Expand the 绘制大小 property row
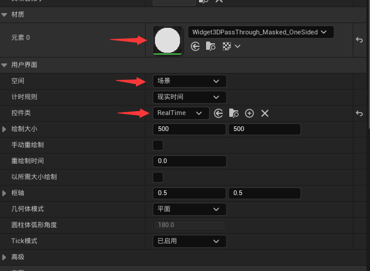The height and width of the screenshot is (271, 370). point(4,129)
